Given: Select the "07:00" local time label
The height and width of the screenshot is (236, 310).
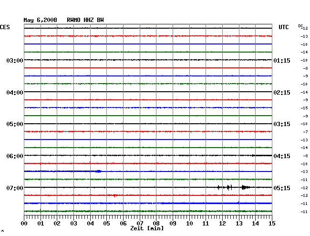Looking at the screenshot, I should [15, 188].
